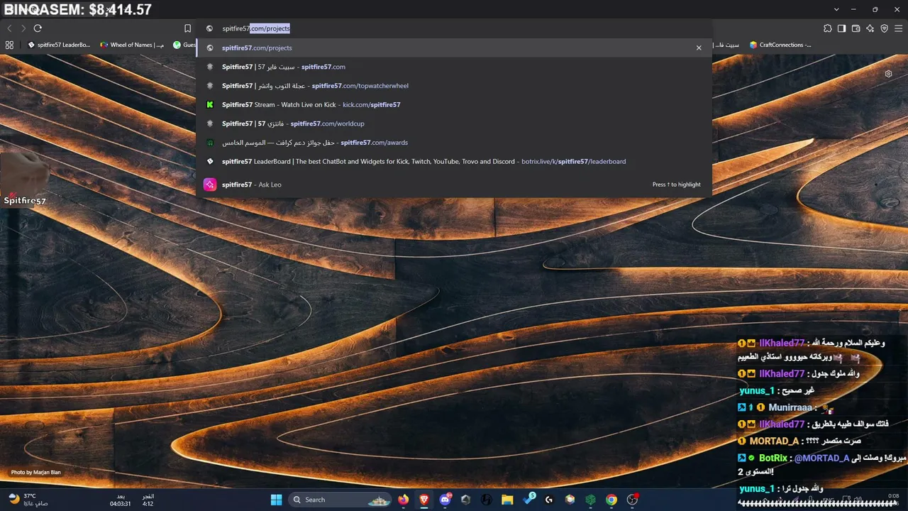
Task: Open the weather widget showing 37°C
Action: 28,500
